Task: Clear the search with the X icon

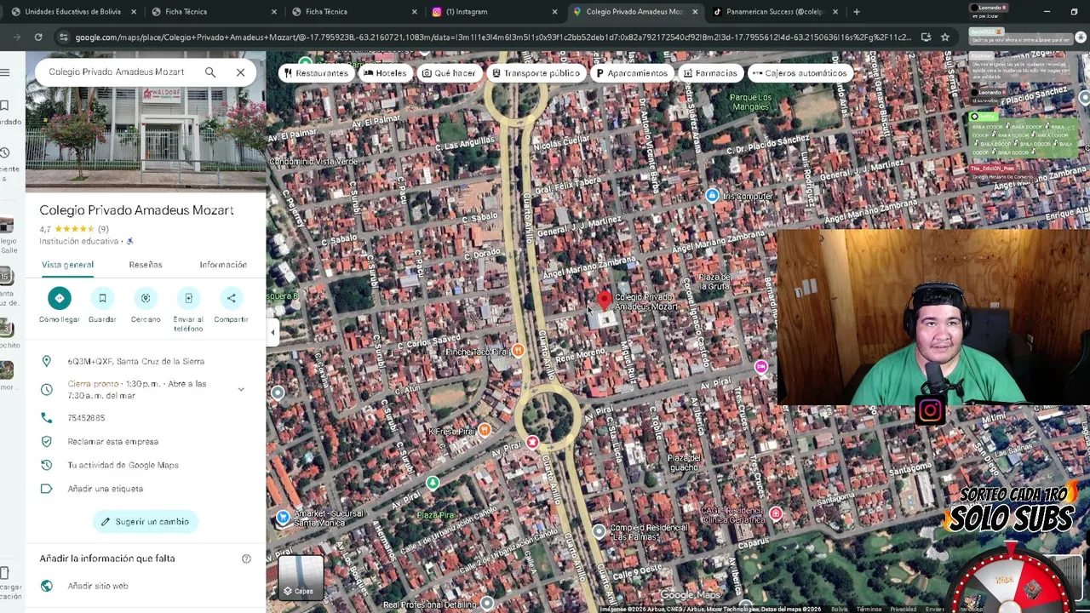Action: 240,72
